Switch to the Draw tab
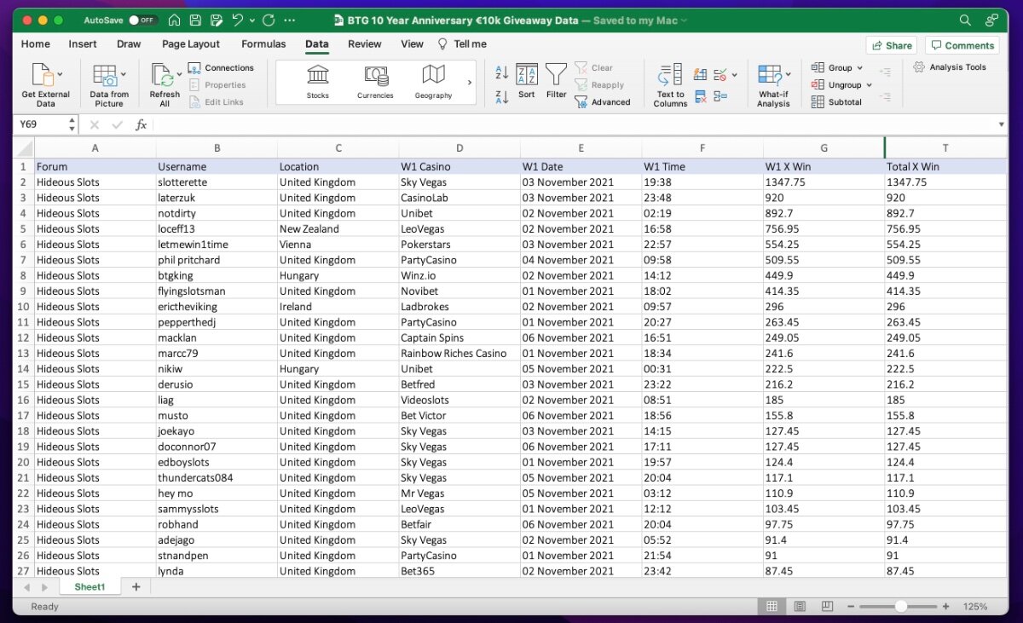Viewport: 1023px width, 623px height. pyautogui.click(x=129, y=44)
